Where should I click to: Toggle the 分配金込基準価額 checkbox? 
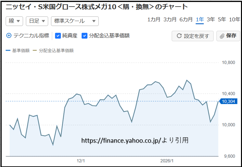tap(85, 36)
